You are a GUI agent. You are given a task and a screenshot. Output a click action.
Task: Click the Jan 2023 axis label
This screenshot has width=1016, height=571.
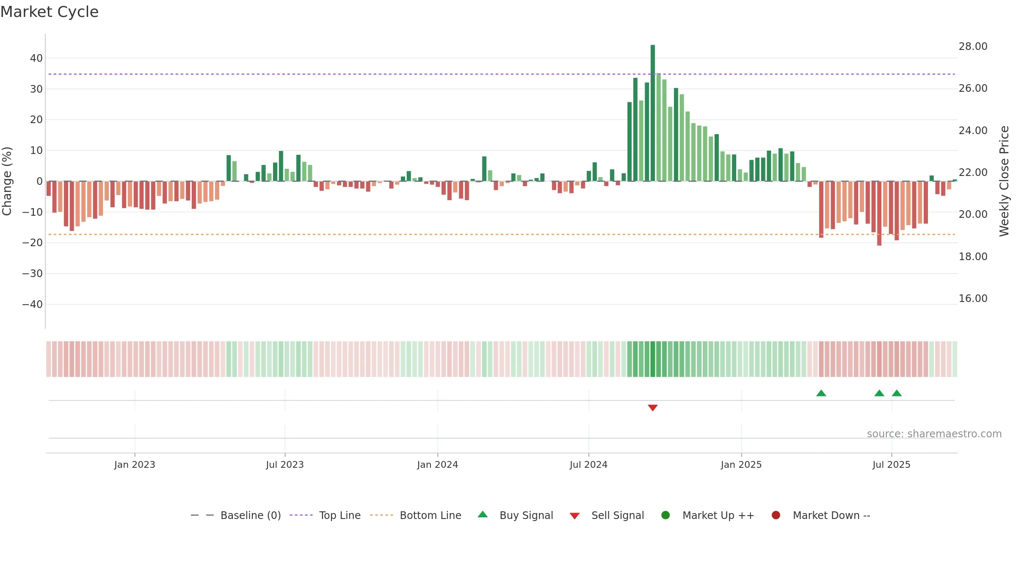135,464
